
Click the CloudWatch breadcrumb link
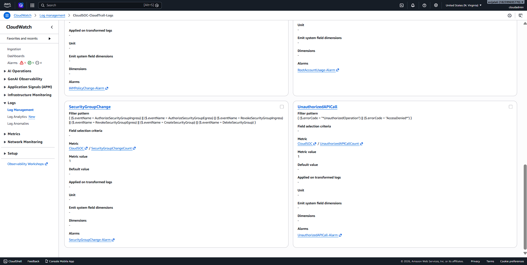[x=23, y=15]
